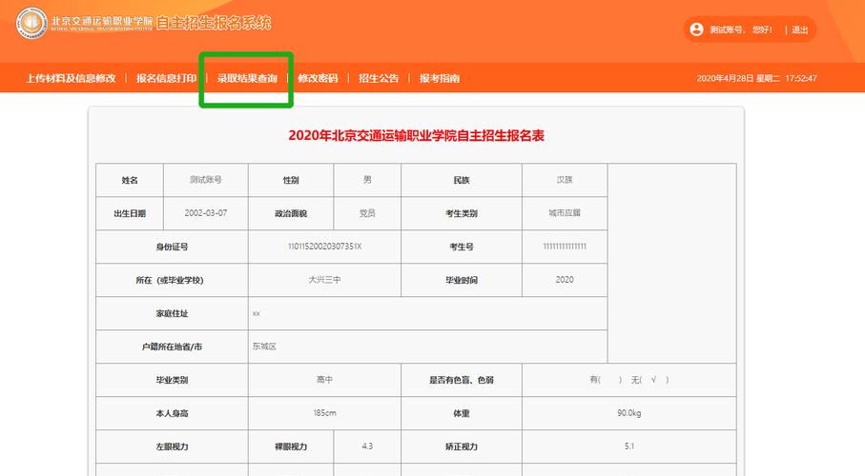This screenshot has height=476, width=865.
Task: Click the 测试账号, 您好! greeting
Action: pos(741,30)
